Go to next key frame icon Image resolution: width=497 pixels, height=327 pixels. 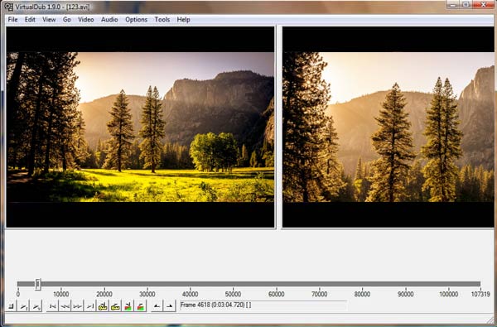click(x=115, y=306)
